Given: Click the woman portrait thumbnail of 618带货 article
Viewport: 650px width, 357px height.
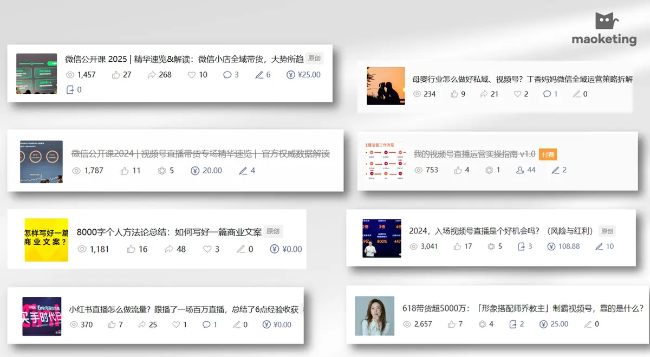Looking at the screenshot, I should click(x=375, y=316).
